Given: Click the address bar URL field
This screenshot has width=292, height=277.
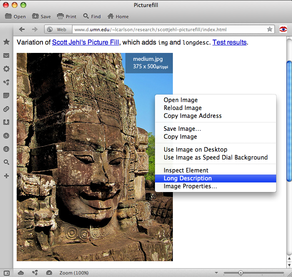Looking at the screenshot, I should tap(167, 30).
